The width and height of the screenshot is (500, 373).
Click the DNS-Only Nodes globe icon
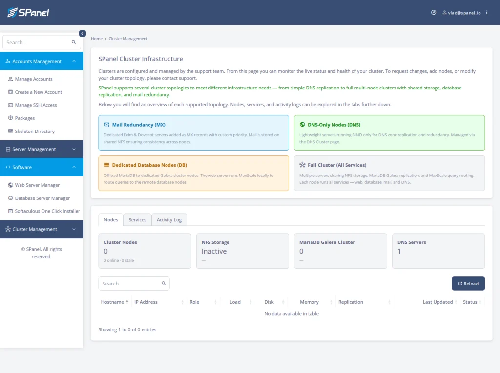pyautogui.click(x=302, y=125)
